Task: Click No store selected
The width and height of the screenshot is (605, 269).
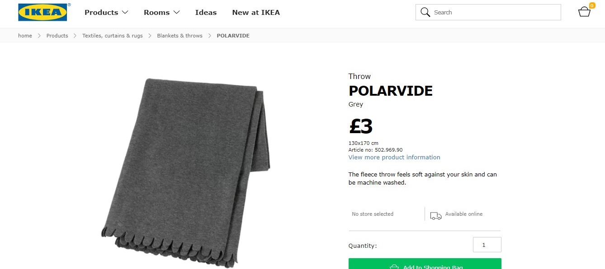Action: point(373,213)
